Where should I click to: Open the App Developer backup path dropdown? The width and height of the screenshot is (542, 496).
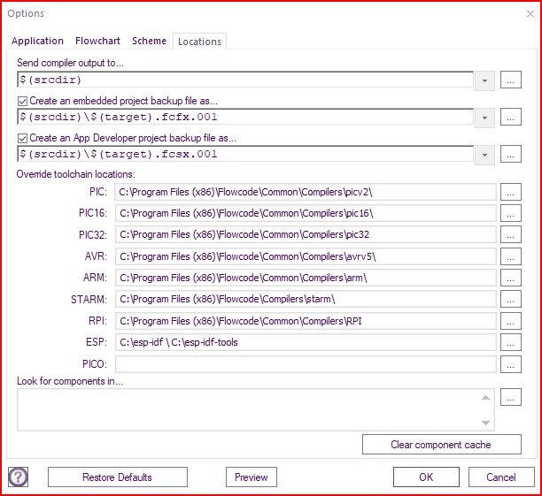(x=484, y=155)
